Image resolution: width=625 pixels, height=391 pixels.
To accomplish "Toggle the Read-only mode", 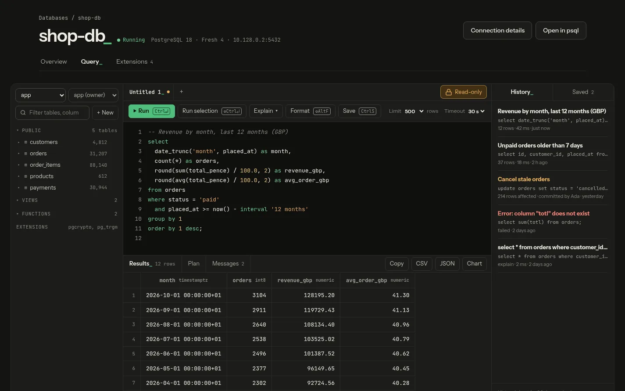I will pos(464,92).
